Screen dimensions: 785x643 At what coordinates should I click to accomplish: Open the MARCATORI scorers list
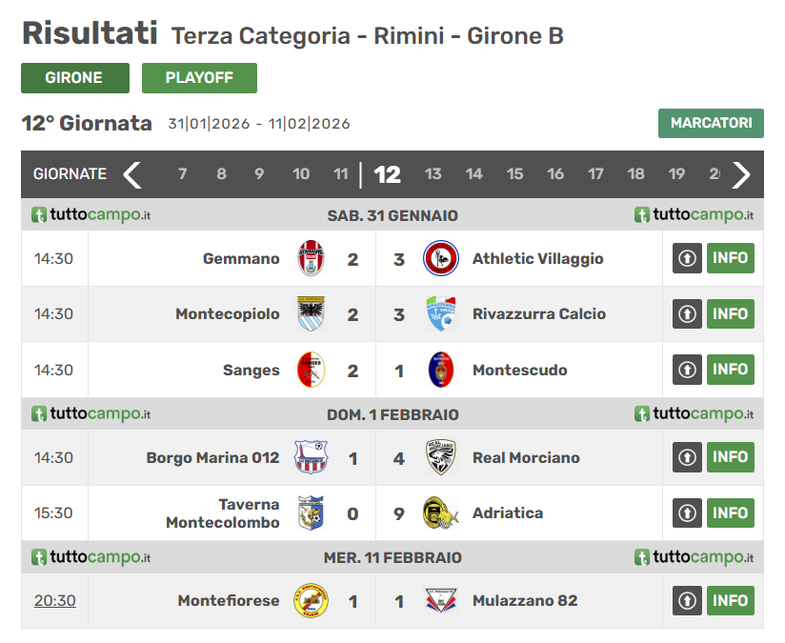click(711, 123)
